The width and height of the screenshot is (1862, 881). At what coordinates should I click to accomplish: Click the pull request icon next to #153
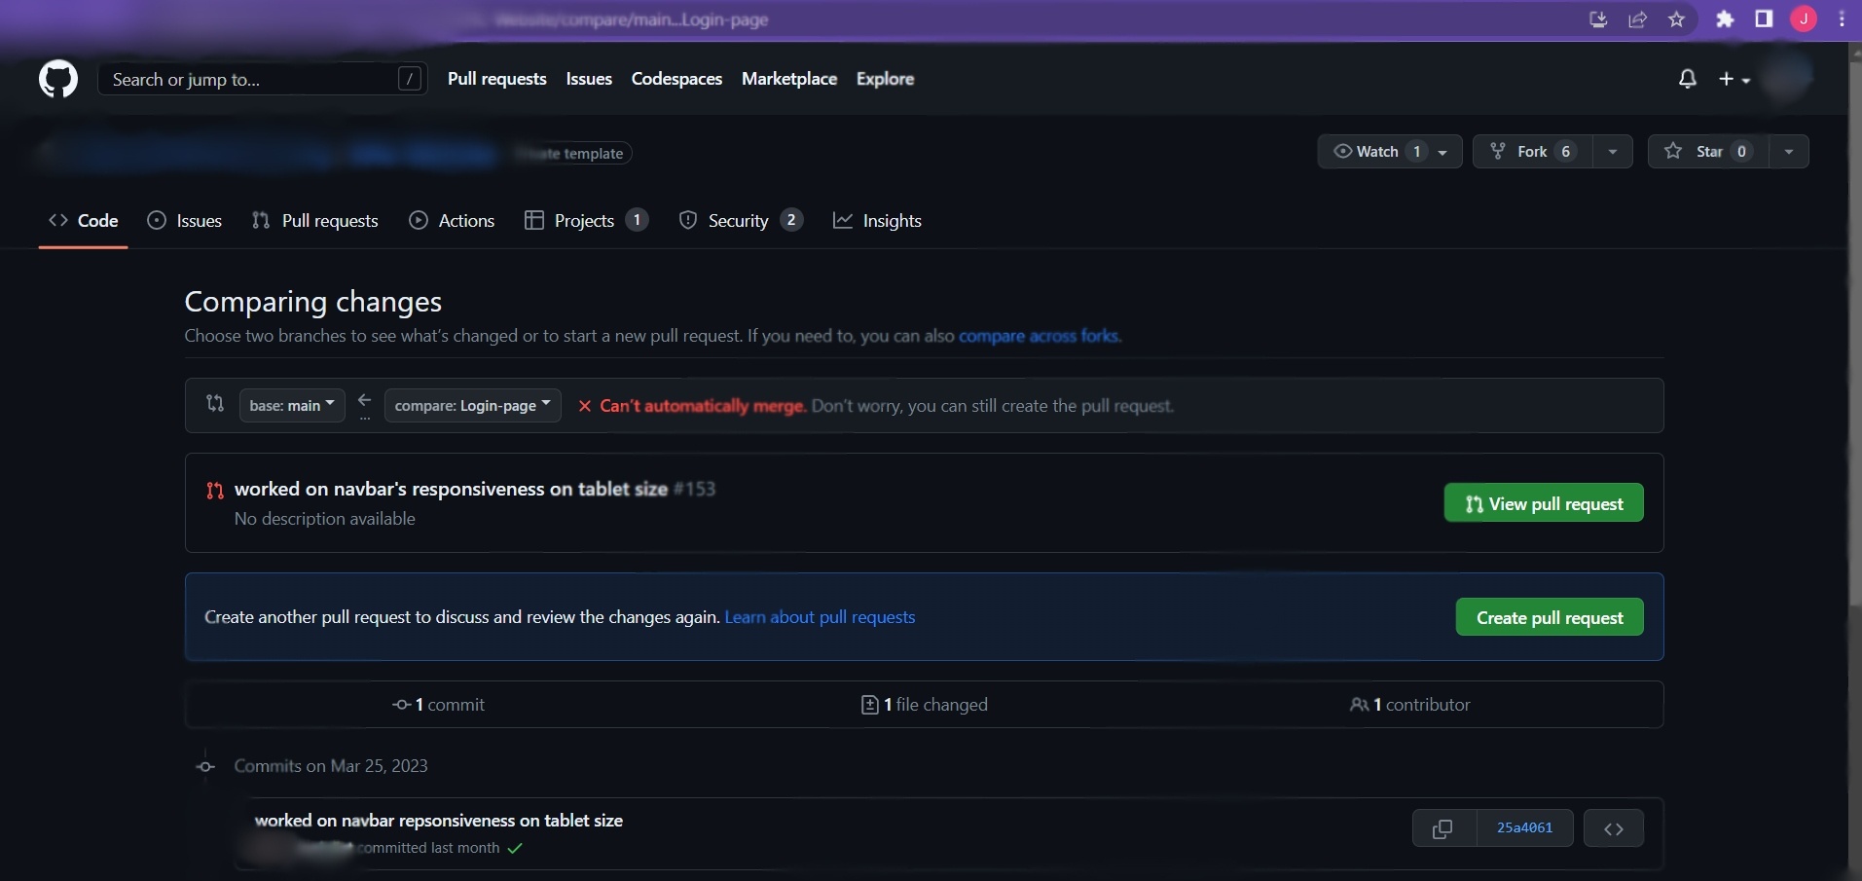[x=214, y=491]
